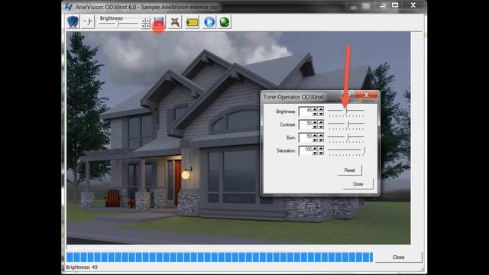Click Close button in Tone Operator dialog
This screenshot has width=489, height=275.
coord(358,184)
